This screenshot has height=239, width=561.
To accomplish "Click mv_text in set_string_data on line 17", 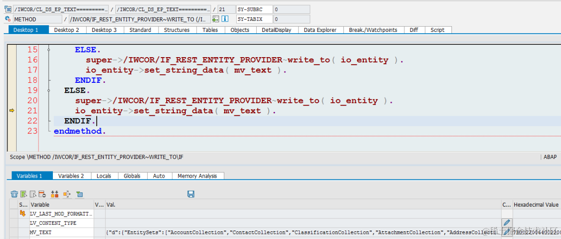I will point(252,70).
